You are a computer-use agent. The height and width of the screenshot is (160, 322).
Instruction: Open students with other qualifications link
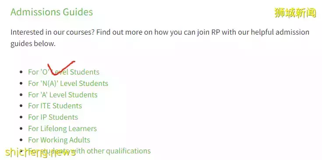89,151
